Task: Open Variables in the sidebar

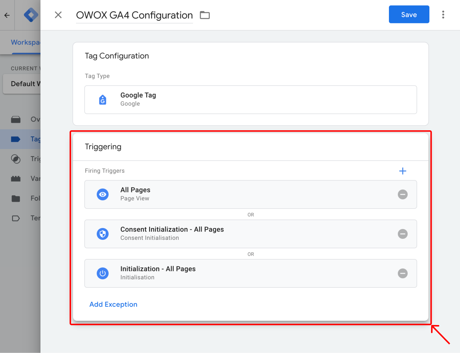Action: tap(20, 179)
